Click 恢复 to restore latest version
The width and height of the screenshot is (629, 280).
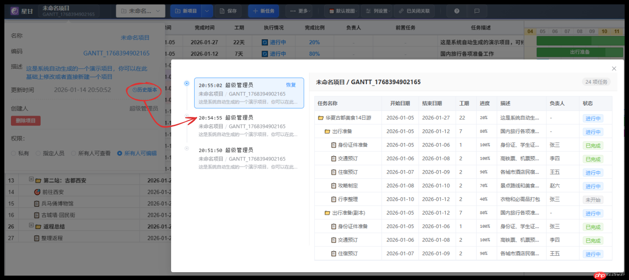291,85
